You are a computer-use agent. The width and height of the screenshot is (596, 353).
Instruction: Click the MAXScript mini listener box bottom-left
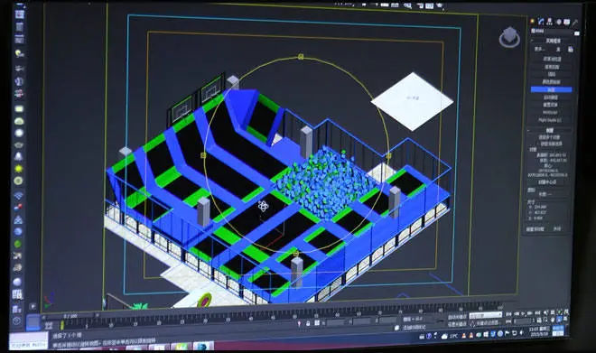[x=29, y=341]
